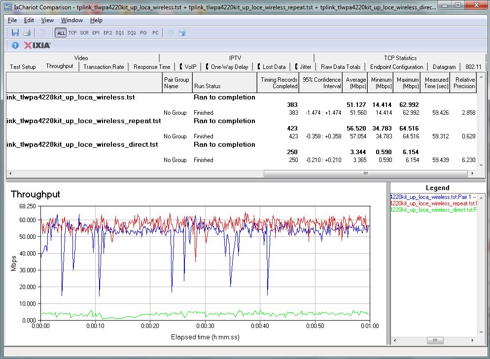This screenshot has width=490, height=359.
Task: Click the Pair Group Name column header
Action: [177, 83]
